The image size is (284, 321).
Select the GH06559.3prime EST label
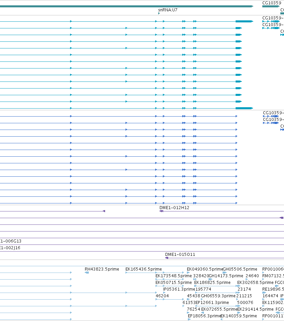click(218, 296)
